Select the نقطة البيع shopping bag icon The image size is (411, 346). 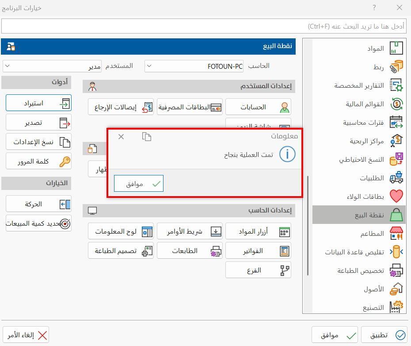click(x=396, y=215)
